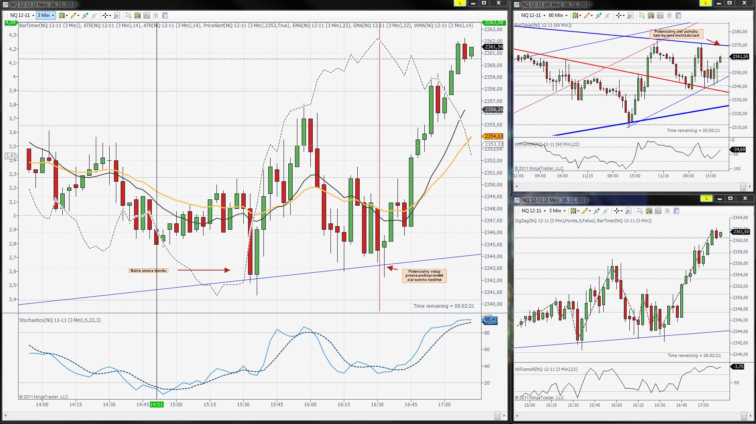Select the 'Nahla zmena trendu' text annotation

click(148, 271)
